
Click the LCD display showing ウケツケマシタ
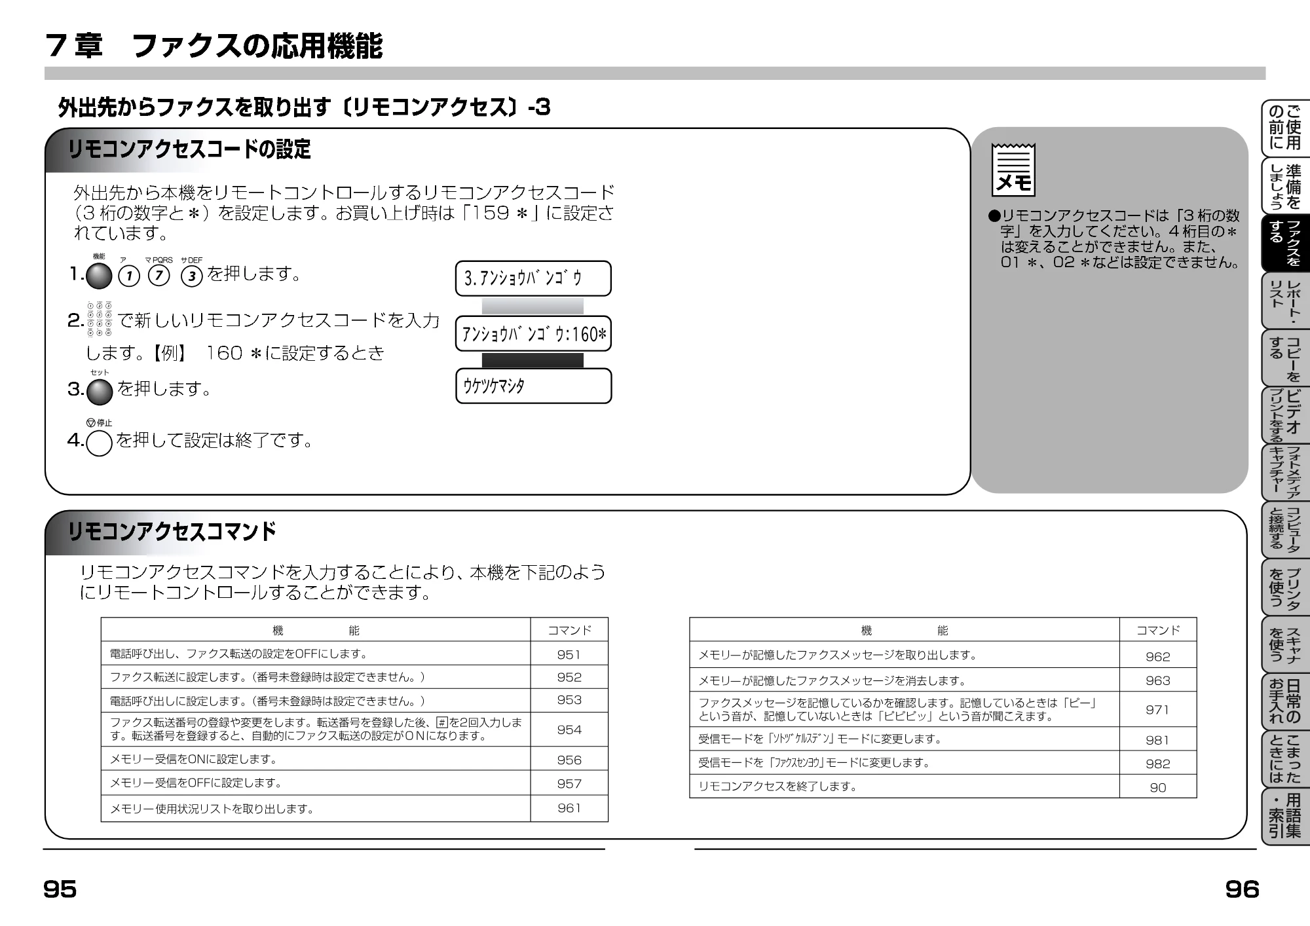533,386
